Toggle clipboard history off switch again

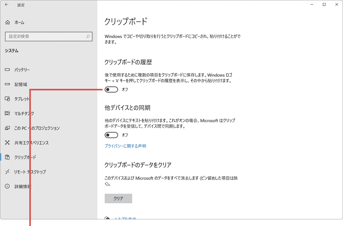pyautogui.click(x=111, y=89)
